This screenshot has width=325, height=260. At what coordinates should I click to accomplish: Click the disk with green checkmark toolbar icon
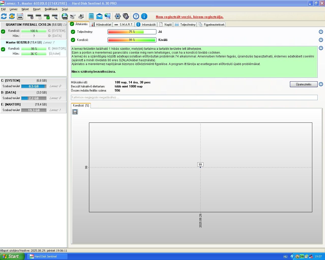[x=47, y=17]
